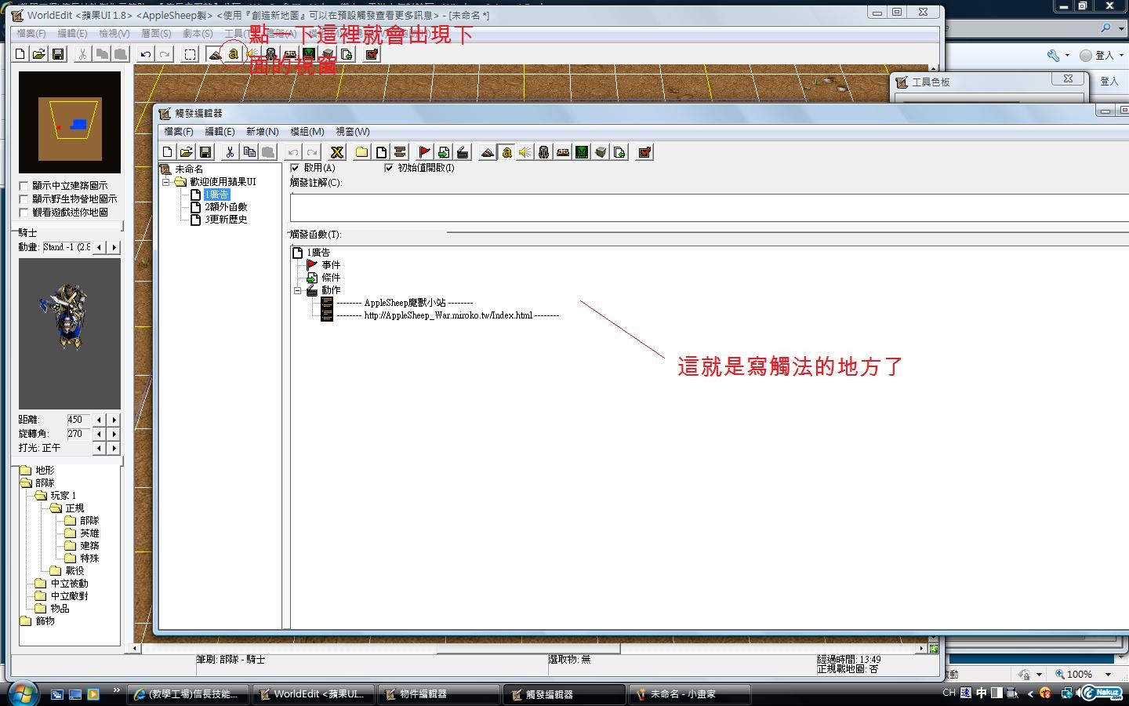Open the Sound Editor speaker icon in trigger toolbar
This screenshot has height=706, width=1129.
point(525,152)
